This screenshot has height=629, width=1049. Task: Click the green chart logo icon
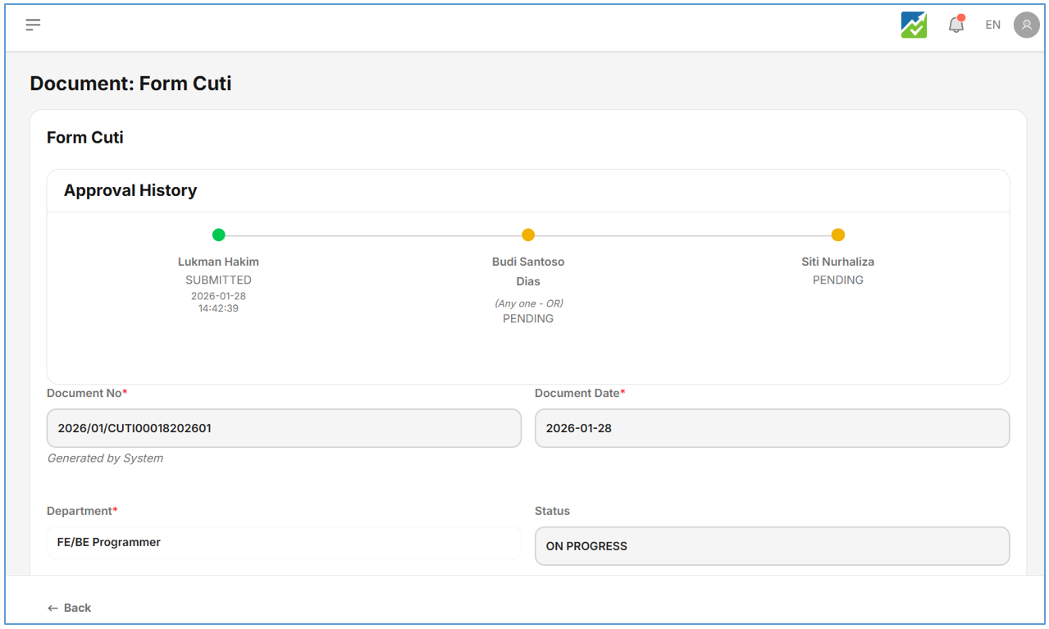pyautogui.click(x=914, y=25)
